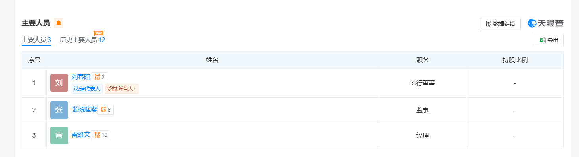Click 张扬璀璨's blue avatar icon
The image size is (579, 157).
pos(59,110)
